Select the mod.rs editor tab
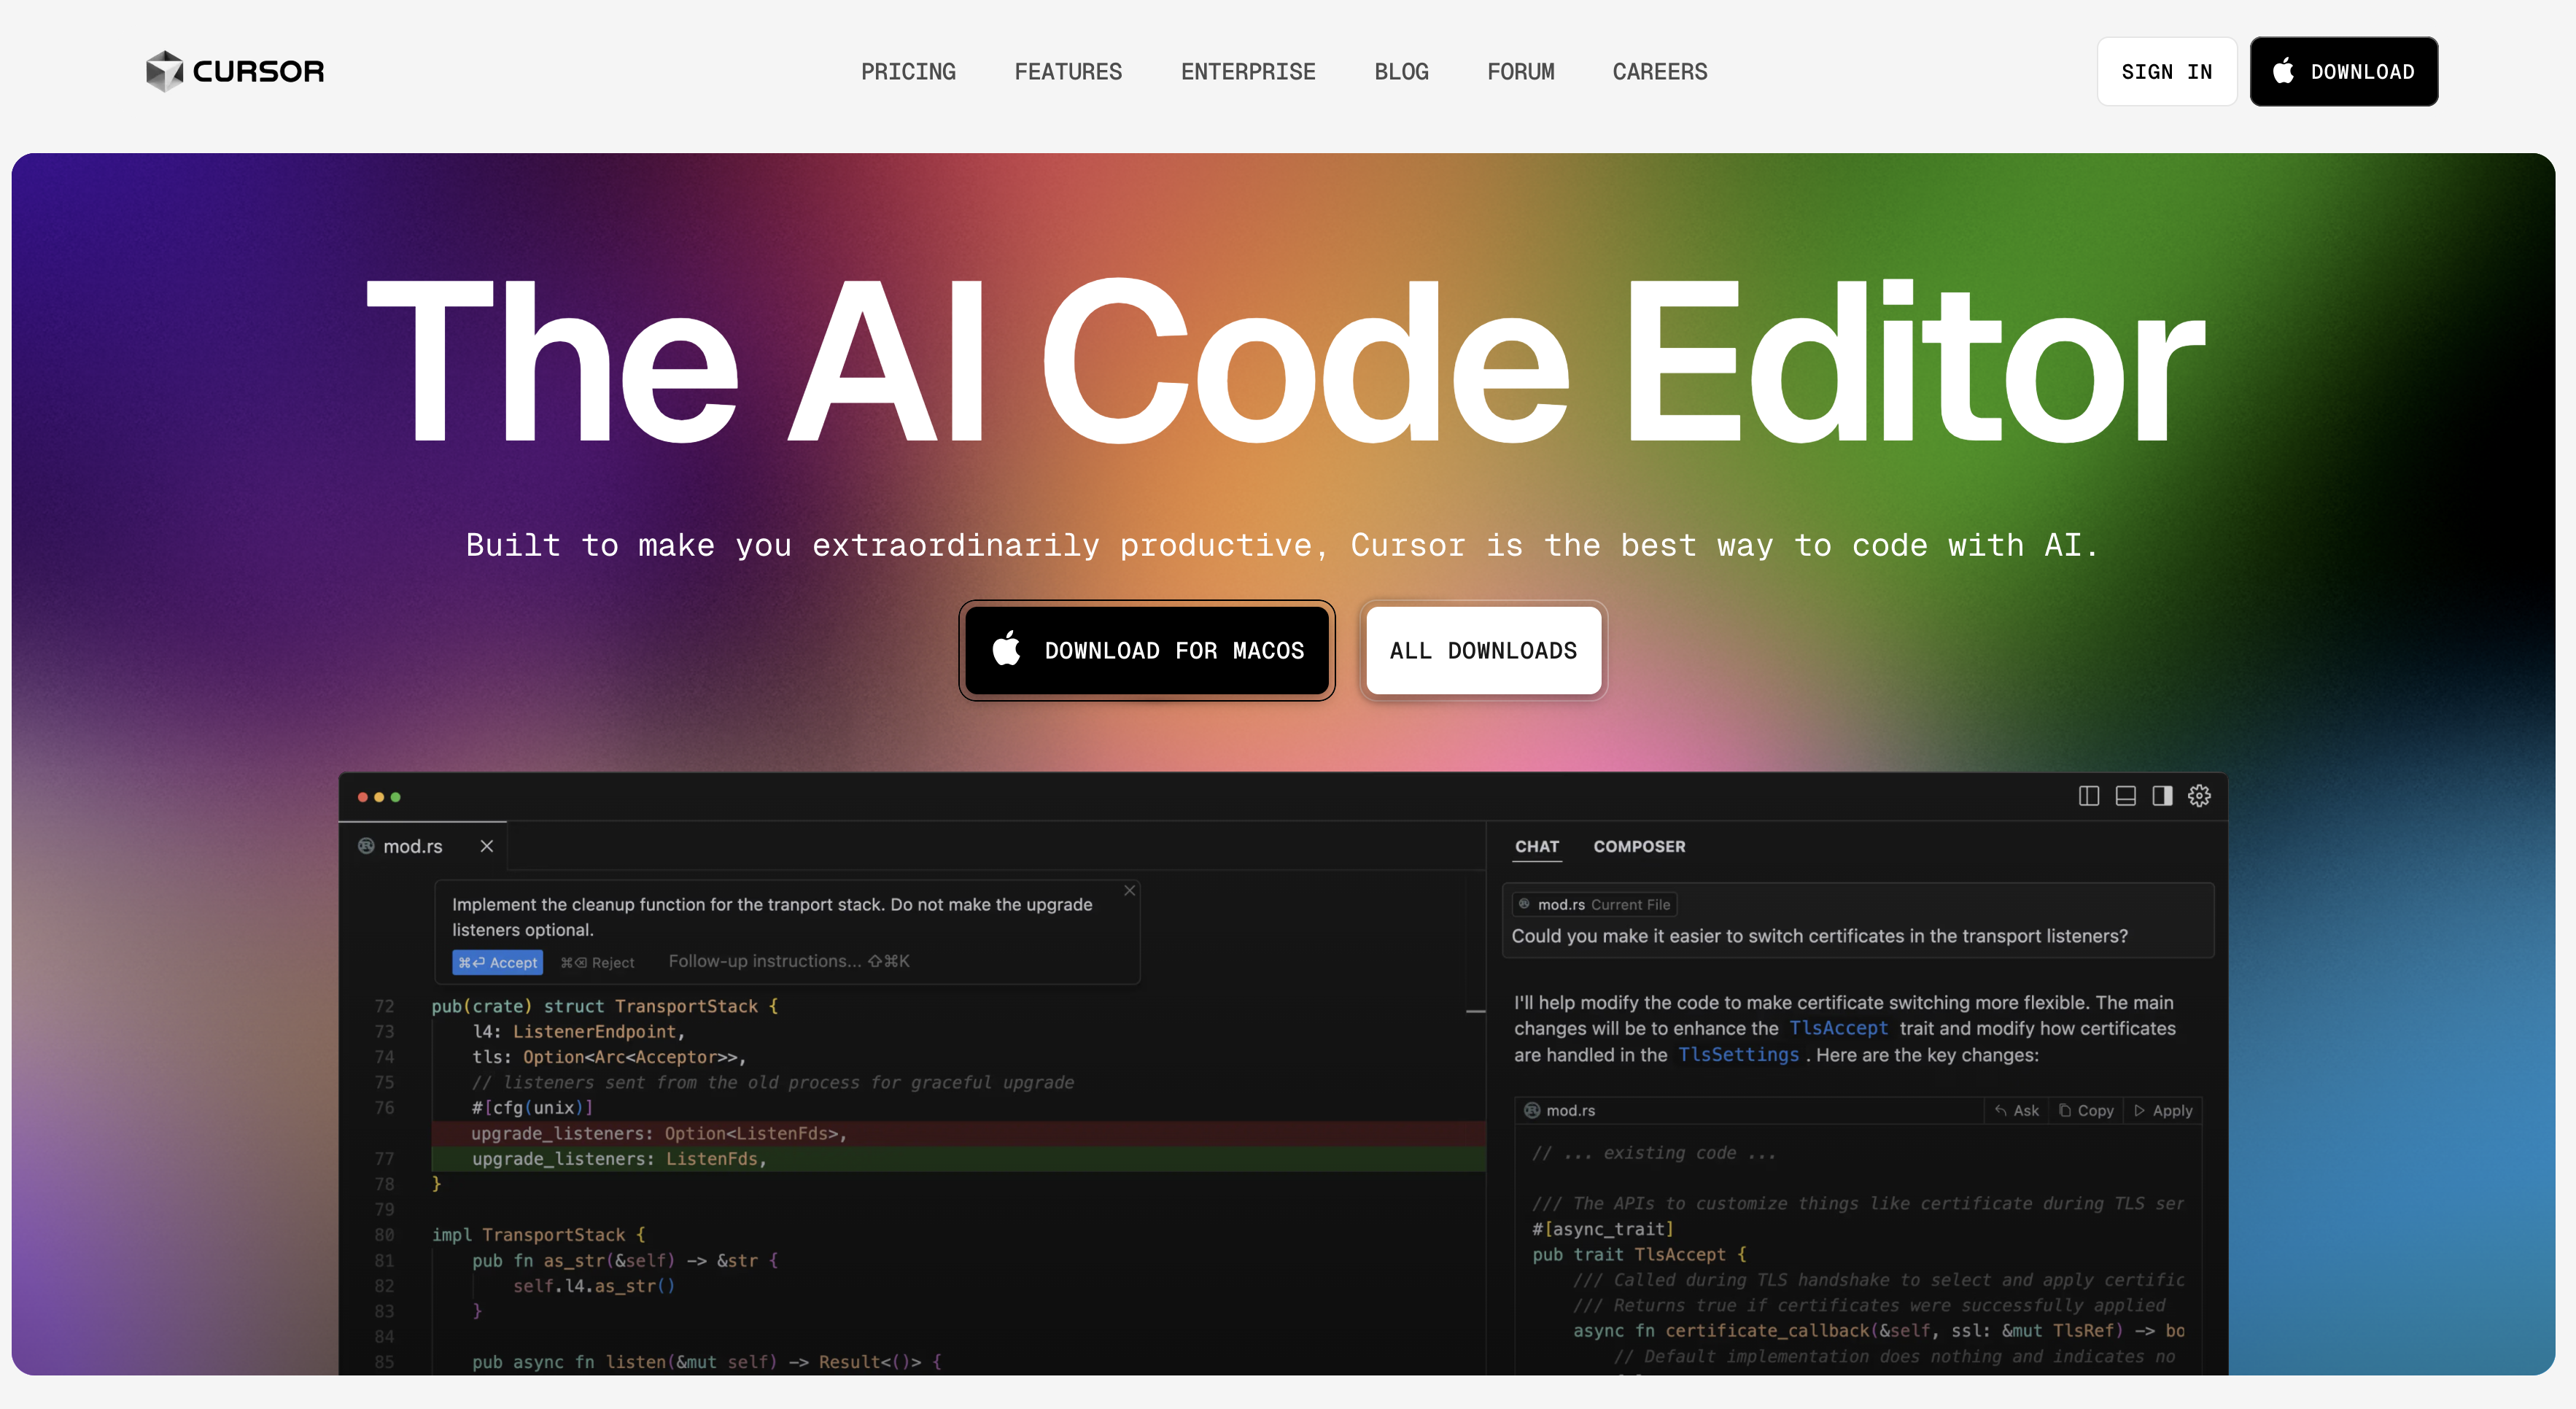2576x1409 pixels. pos(424,846)
